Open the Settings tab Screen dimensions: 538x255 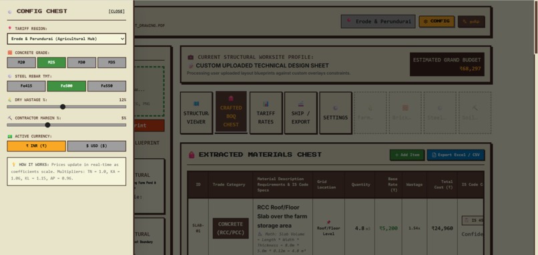click(336, 113)
